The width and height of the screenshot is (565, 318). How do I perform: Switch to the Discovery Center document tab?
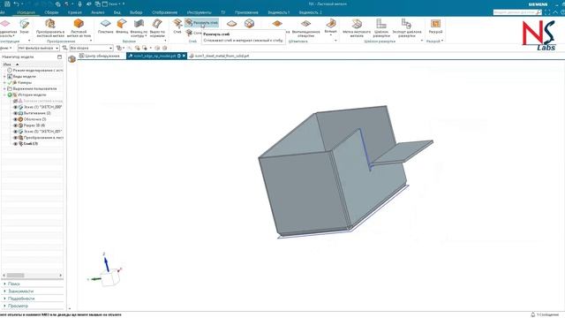point(100,56)
